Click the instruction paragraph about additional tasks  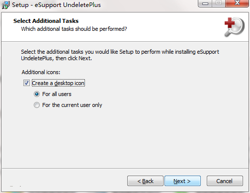point(120,55)
